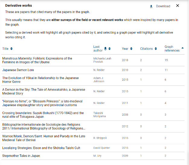Select Stepmother Tales in Japan paper

[21, 156]
